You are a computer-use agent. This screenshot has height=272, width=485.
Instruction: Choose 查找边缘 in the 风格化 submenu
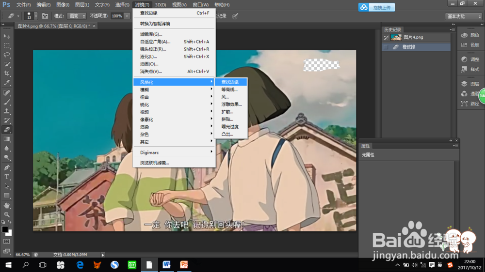click(231, 82)
